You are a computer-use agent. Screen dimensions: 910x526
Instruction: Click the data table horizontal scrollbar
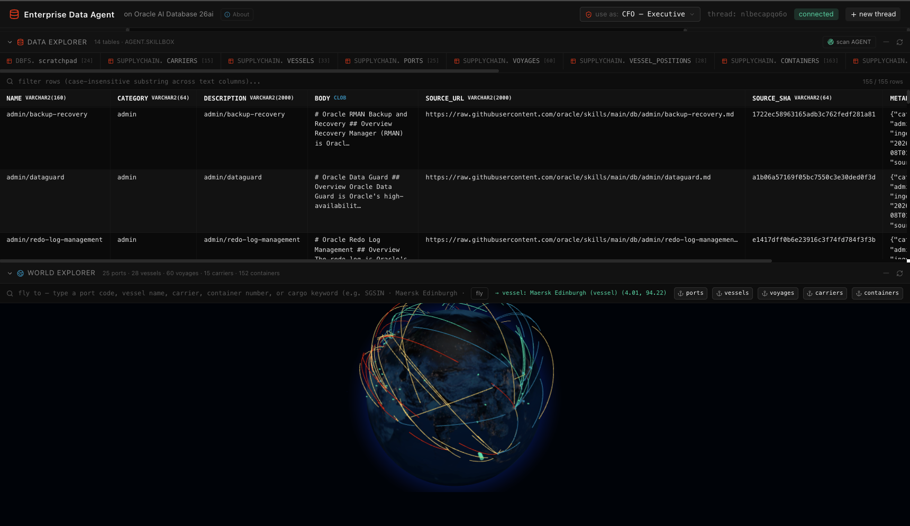(386, 261)
